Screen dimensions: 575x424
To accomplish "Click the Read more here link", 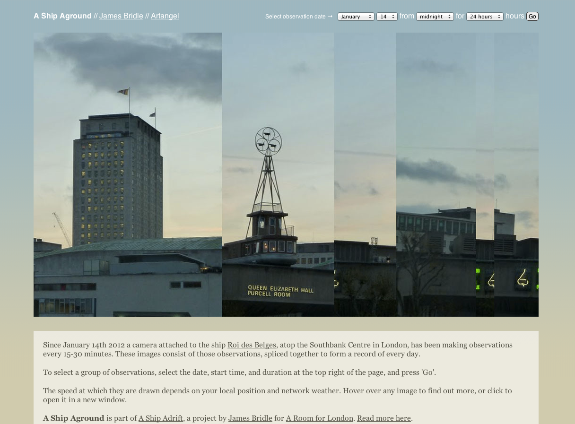I will click(383, 418).
